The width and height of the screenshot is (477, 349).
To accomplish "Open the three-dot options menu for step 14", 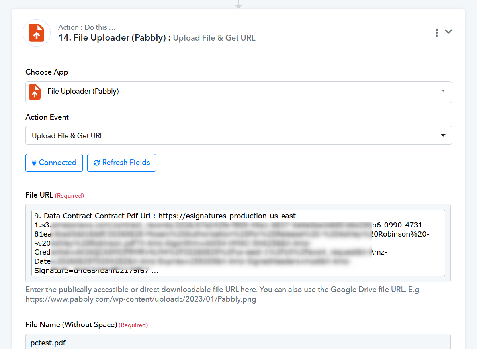I will click(x=436, y=33).
